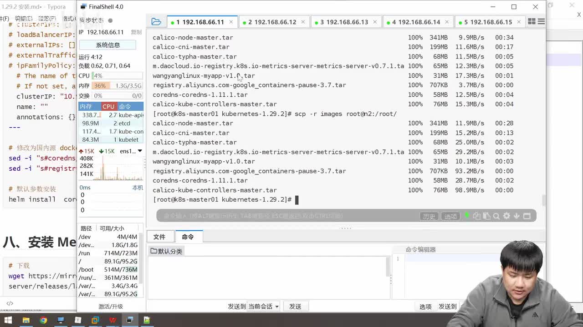Open the connection manager folder icon
The height and width of the screenshot is (327, 583).
tap(156, 22)
